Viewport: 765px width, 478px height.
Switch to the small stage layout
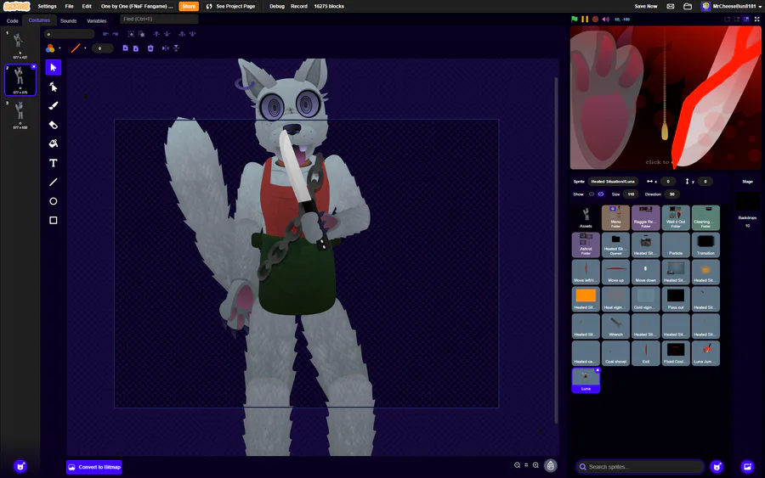click(737, 19)
